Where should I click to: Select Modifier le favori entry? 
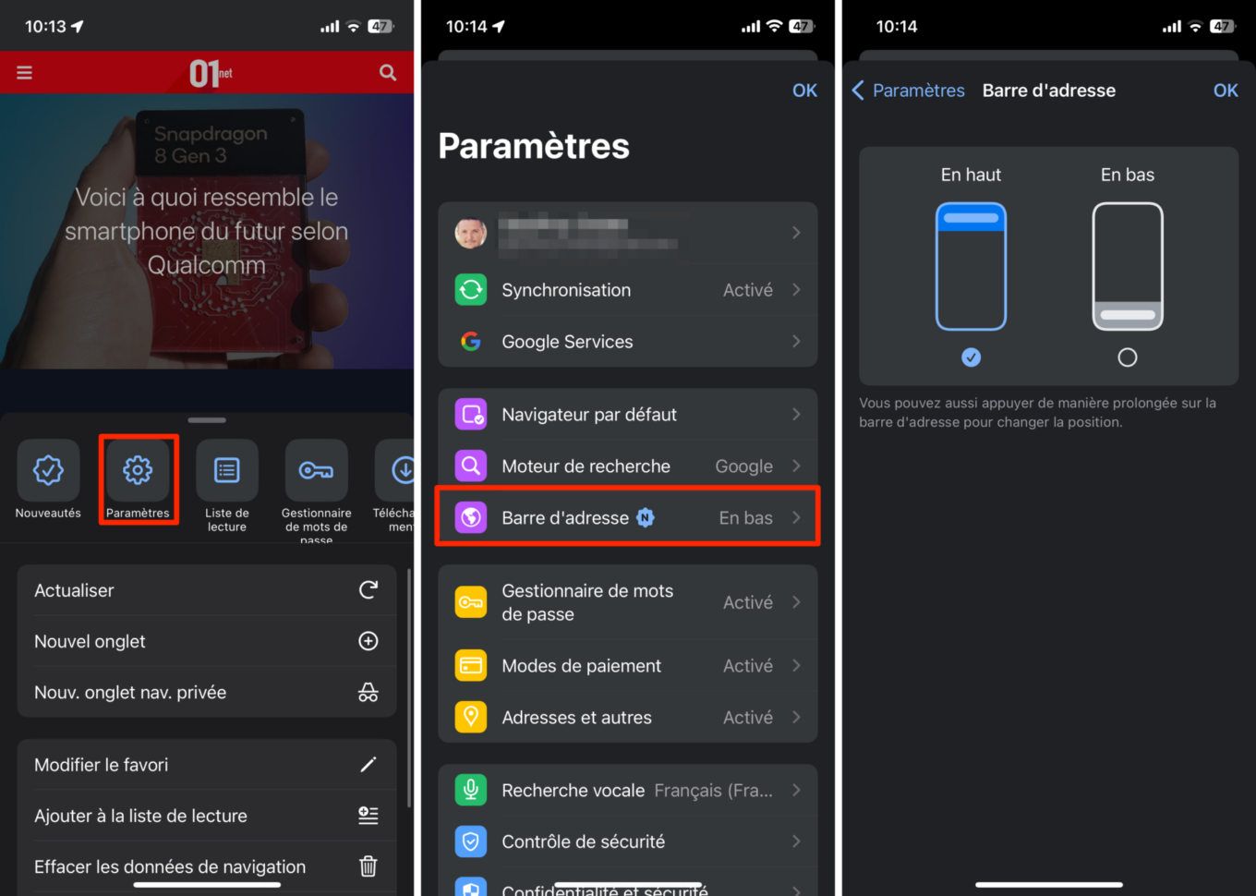207,765
